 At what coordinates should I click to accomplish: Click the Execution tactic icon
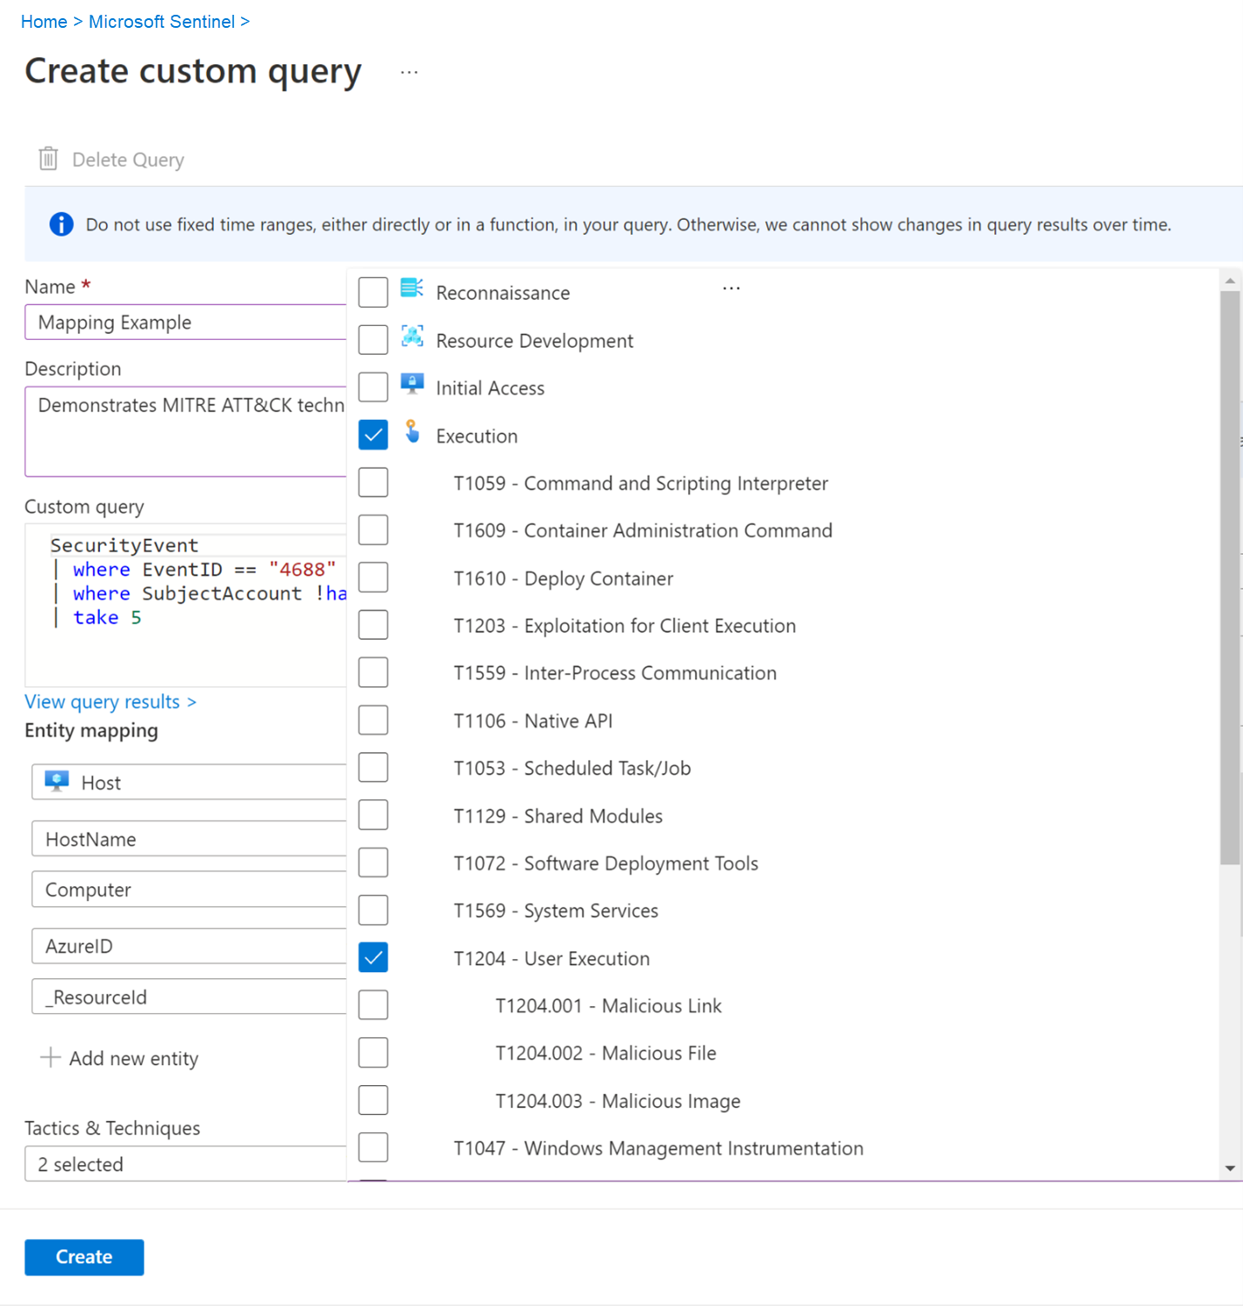coord(412,431)
